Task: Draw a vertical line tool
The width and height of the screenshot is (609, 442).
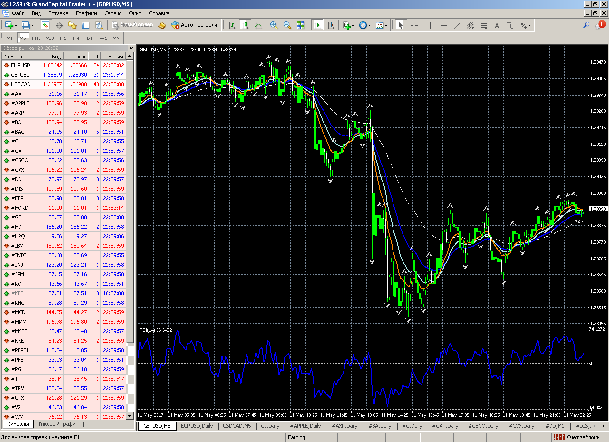Action: coord(431,25)
